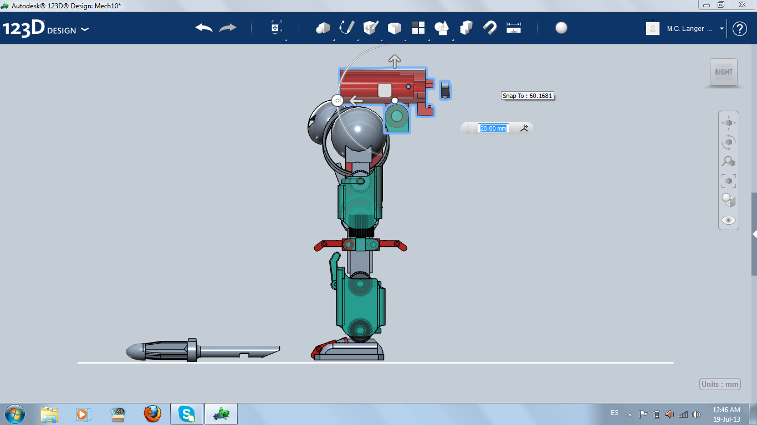Toggle the Snap magnet tool
The width and height of the screenshot is (757, 425).
click(x=490, y=28)
